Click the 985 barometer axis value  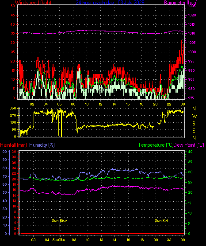[192, 79]
